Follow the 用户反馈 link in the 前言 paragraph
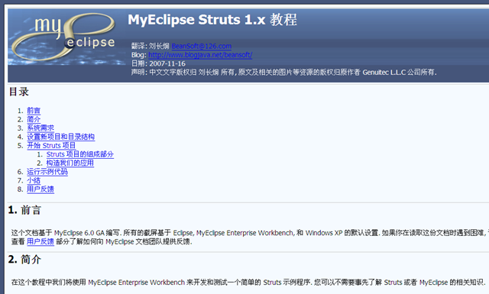489x294 pixels. [40, 241]
